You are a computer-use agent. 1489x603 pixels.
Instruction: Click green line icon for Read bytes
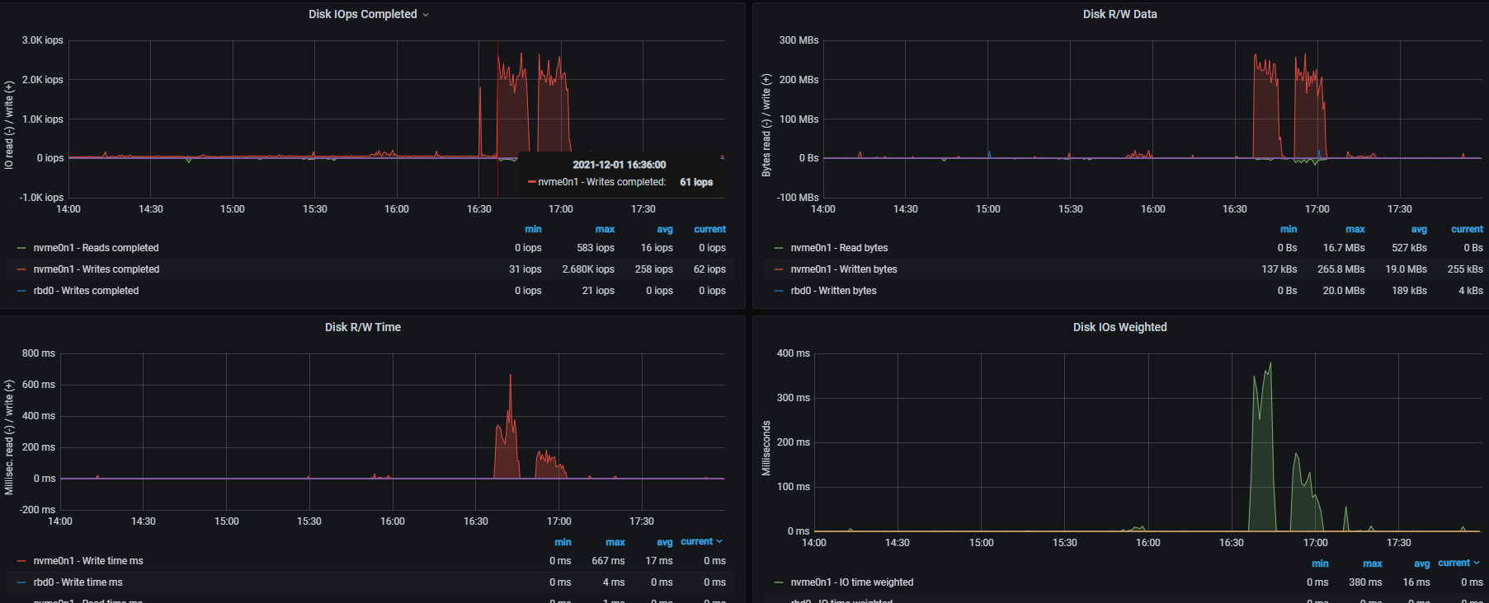coord(779,248)
